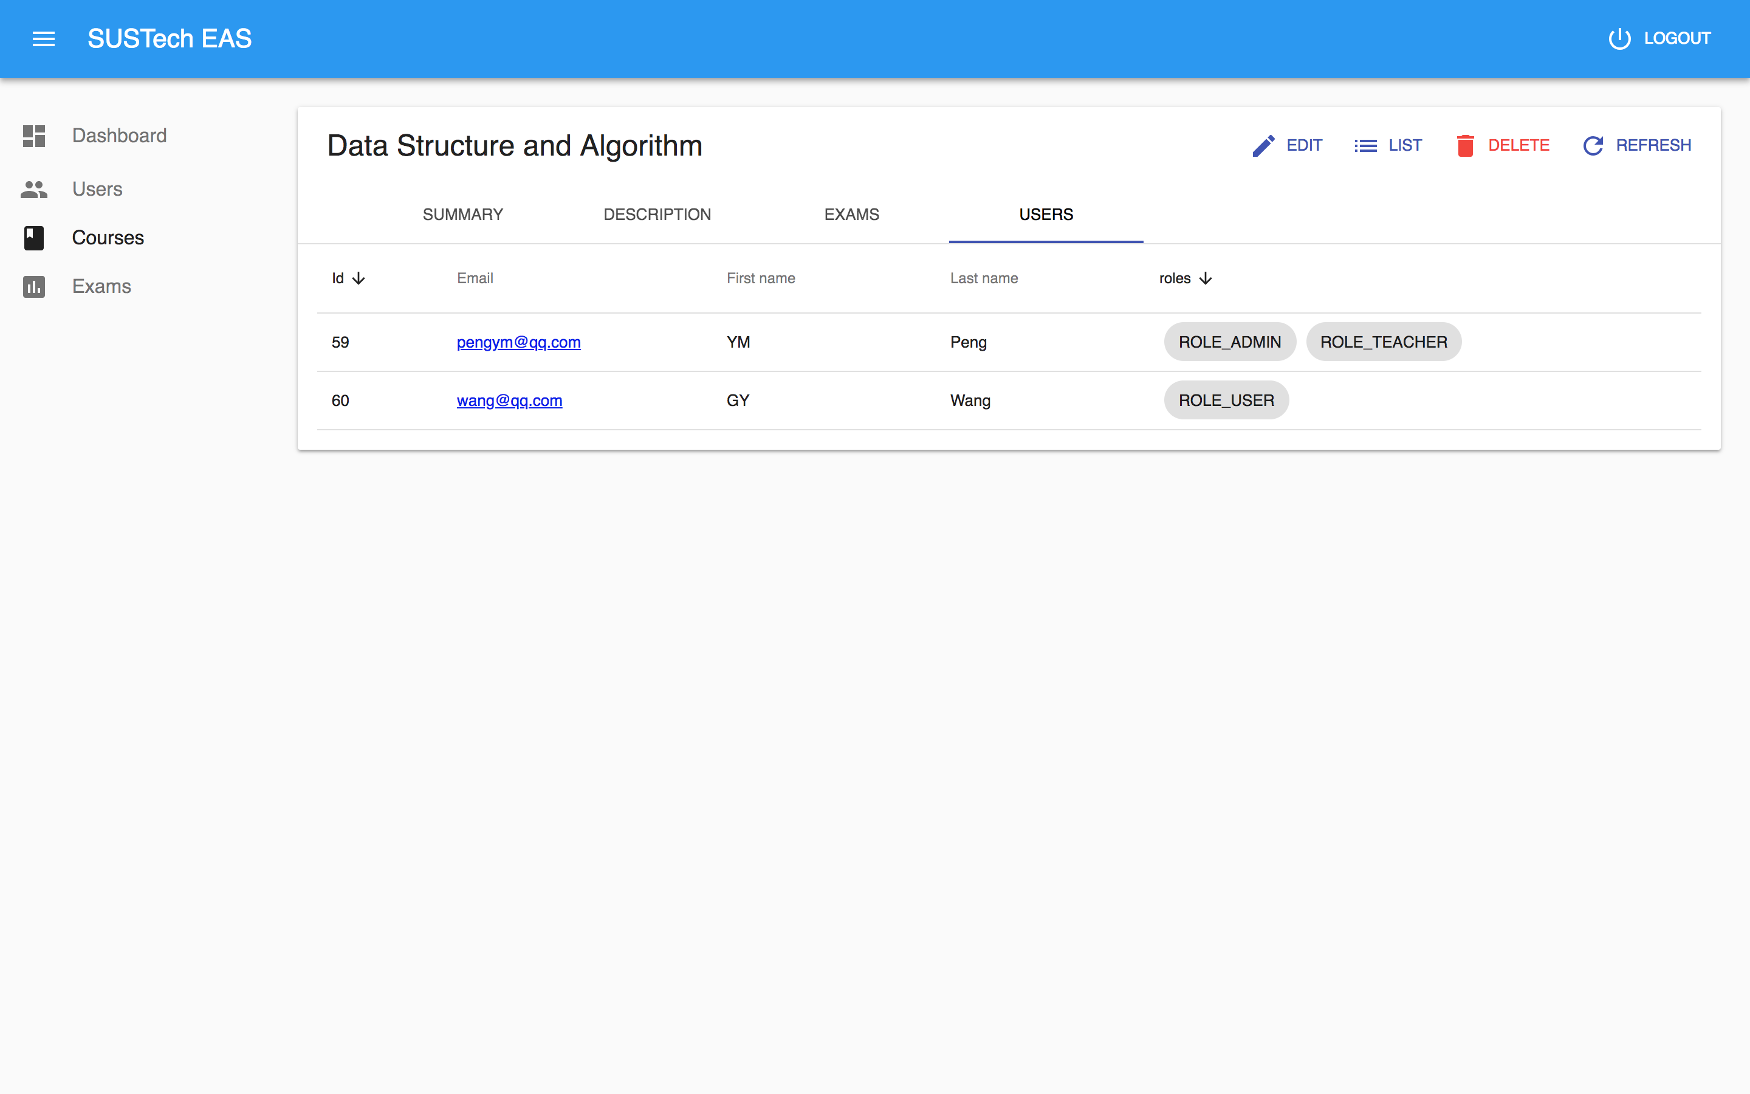Click the Exams chart icon
Viewport: 1750px width, 1094px height.
point(34,286)
